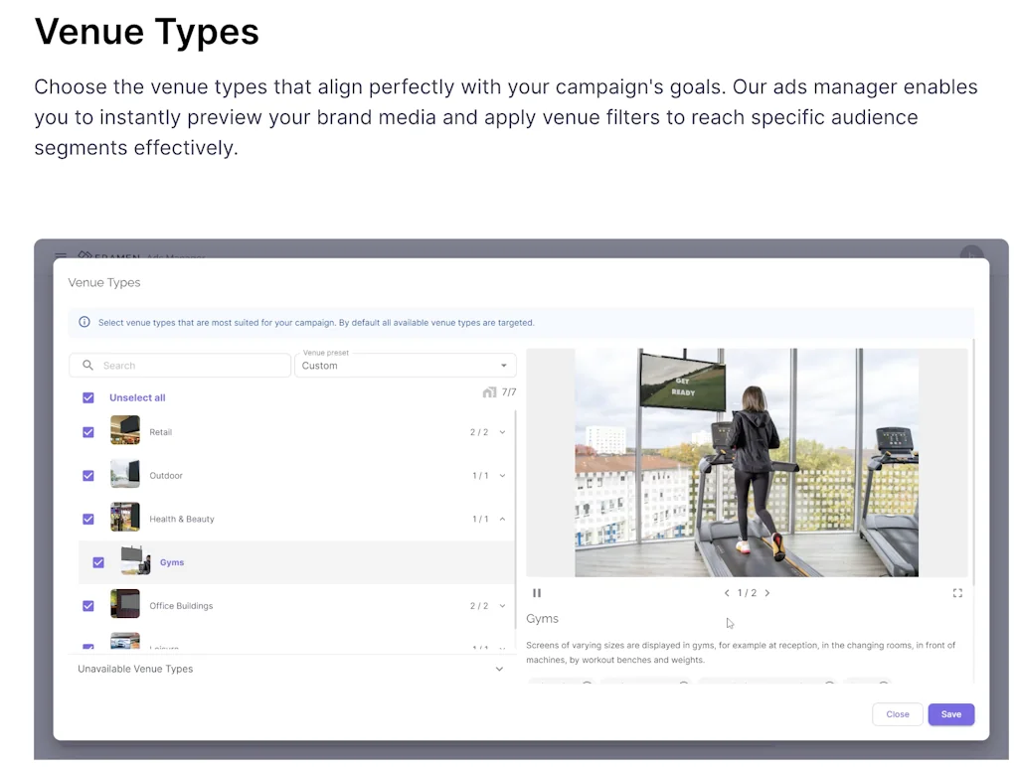Open the preview in fullscreen
This screenshot has height=770, width=1018.
[957, 593]
